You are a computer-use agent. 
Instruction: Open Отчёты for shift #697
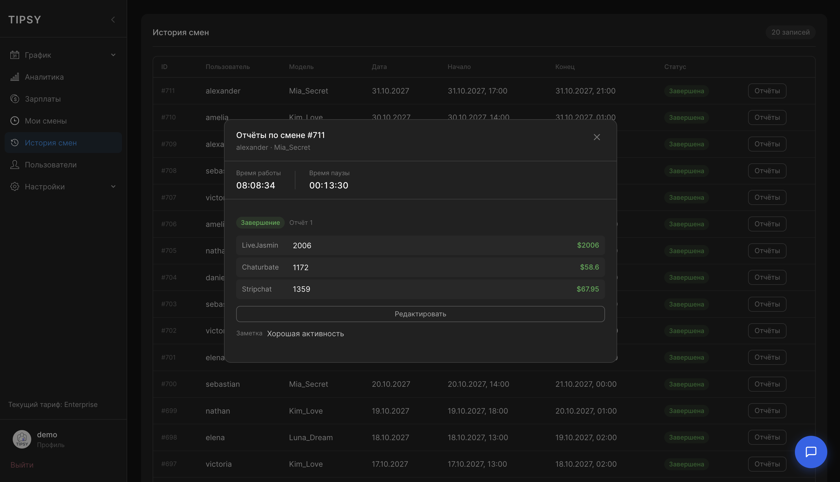767,464
